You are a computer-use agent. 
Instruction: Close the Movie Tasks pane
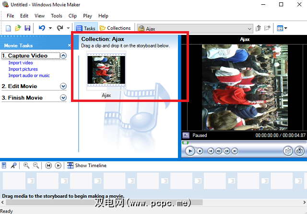pyautogui.click(x=69, y=45)
